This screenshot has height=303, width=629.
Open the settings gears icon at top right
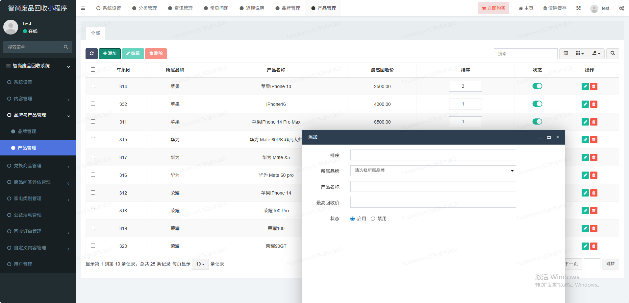tap(621, 8)
